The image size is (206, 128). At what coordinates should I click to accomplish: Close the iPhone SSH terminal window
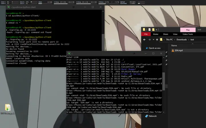click(161, 53)
